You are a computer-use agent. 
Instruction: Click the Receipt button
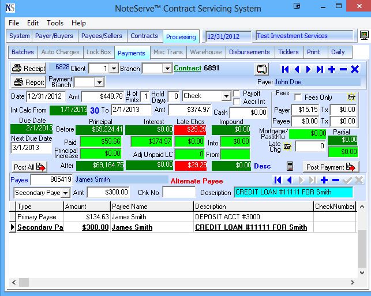click(x=28, y=69)
